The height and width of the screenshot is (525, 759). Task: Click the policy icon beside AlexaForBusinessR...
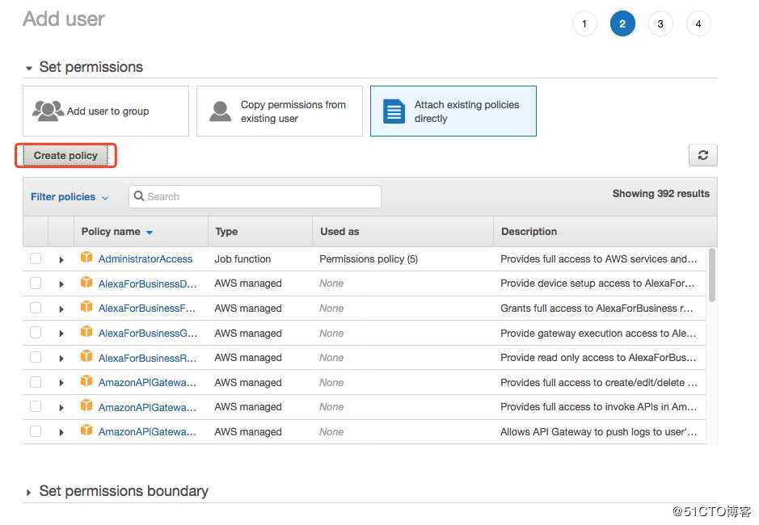[x=86, y=356]
